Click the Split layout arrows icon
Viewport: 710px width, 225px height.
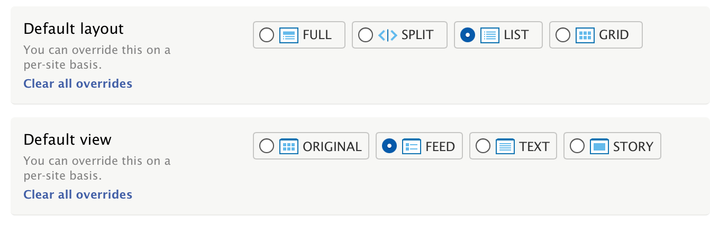point(387,35)
